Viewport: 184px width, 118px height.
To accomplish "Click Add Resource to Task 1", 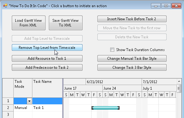I will (47, 59).
